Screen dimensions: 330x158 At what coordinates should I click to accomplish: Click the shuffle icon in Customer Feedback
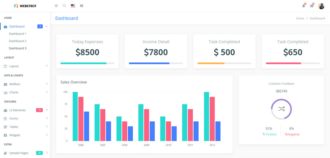click(282, 109)
